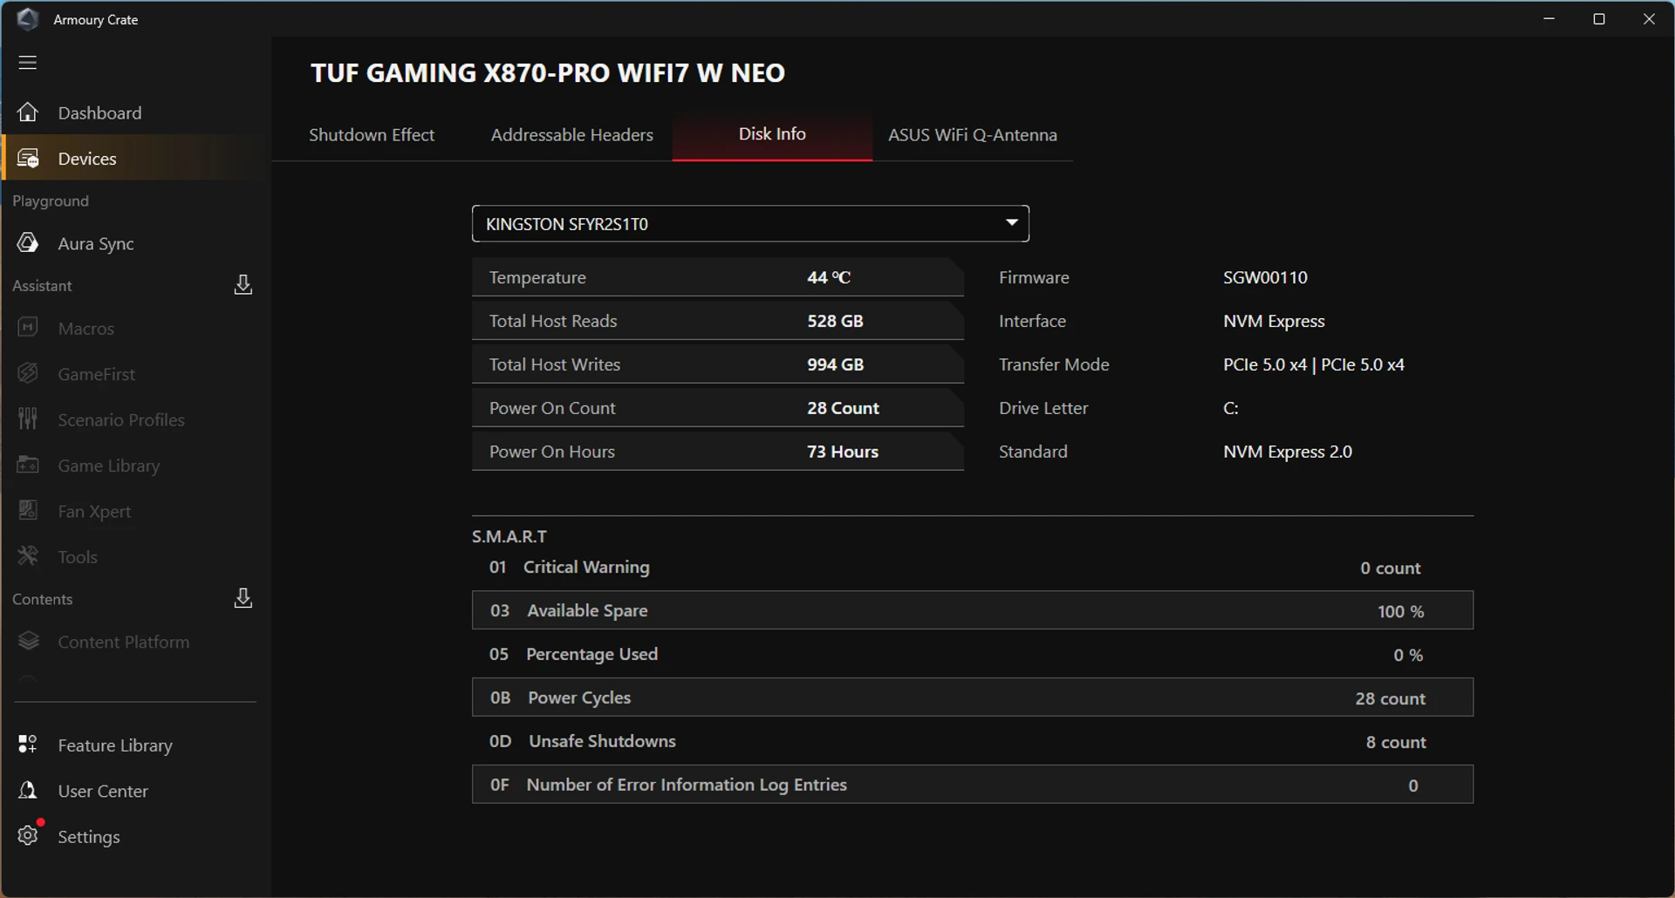Viewport: 1675px width, 898px height.
Task: Click the Aura Sync icon
Action: (x=28, y=243)
